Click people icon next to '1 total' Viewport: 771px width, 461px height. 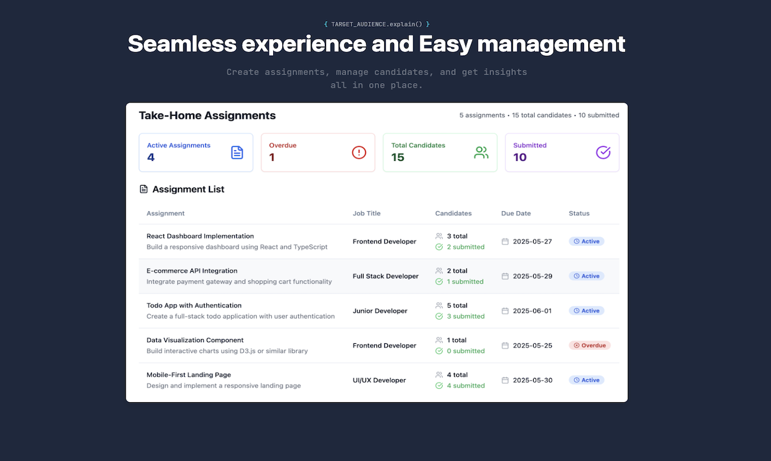[439, 340]
